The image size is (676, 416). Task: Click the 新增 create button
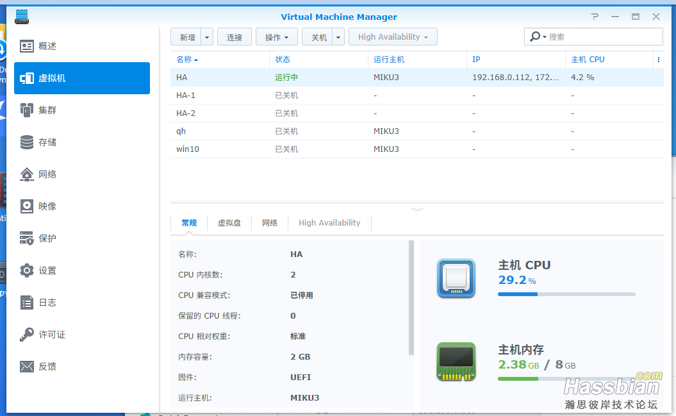[187, 37]
